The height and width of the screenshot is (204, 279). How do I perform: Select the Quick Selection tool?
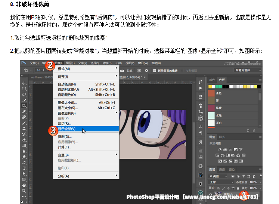24,100
